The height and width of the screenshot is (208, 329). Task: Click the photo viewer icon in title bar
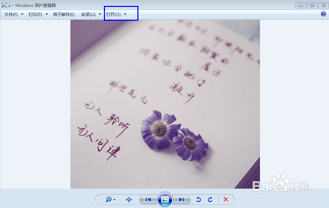[4, 5]
